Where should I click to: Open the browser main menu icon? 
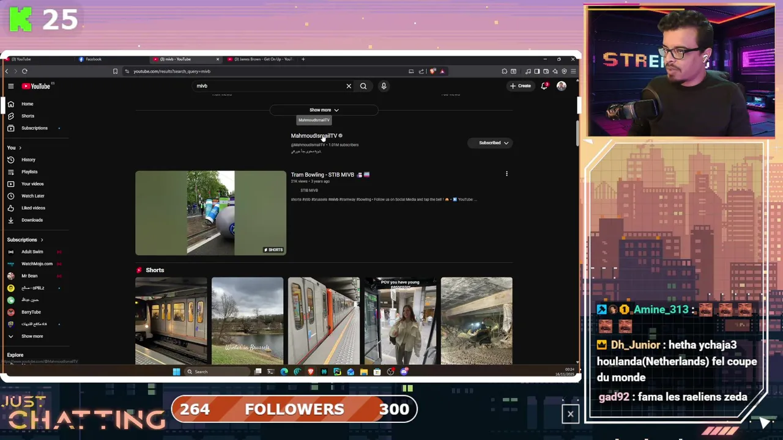(x=573, y=71)
